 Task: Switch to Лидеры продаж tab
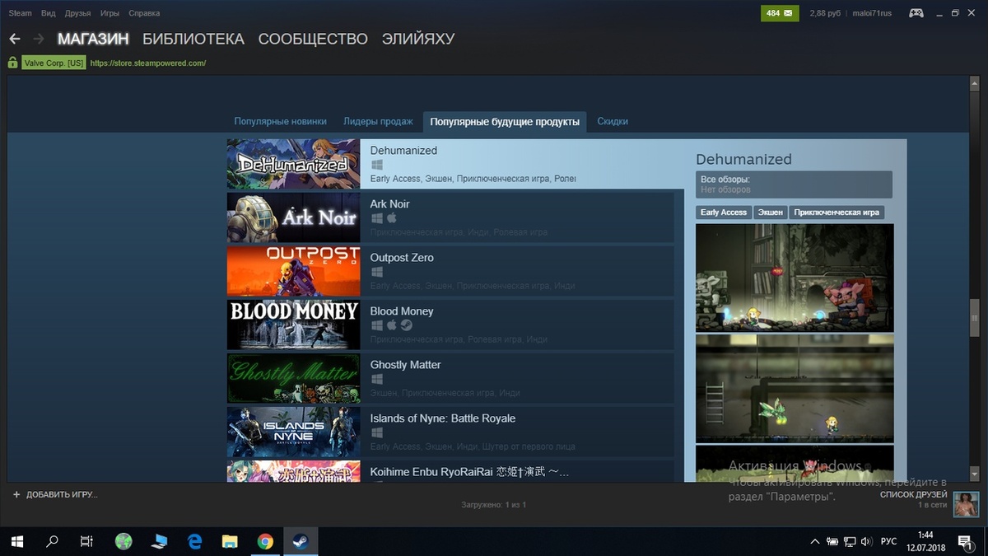(378, 121)
